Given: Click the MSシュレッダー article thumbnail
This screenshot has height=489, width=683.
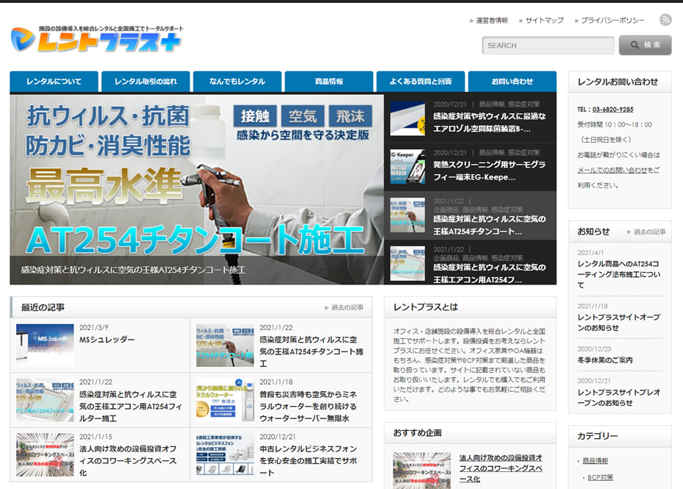Looking at the screenshot, I should (x=45, y=345).
